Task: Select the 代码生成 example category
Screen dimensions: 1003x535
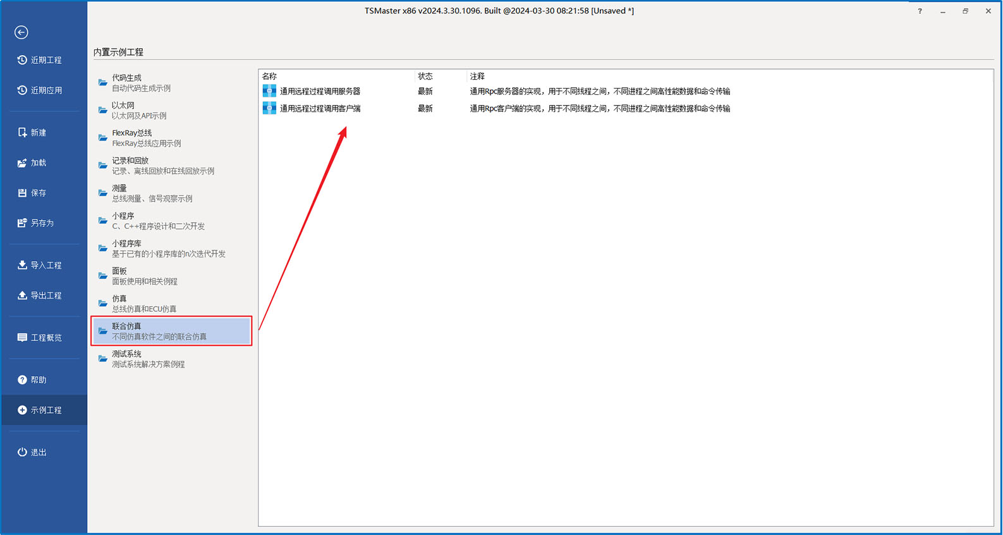Action: coord(172,83)
